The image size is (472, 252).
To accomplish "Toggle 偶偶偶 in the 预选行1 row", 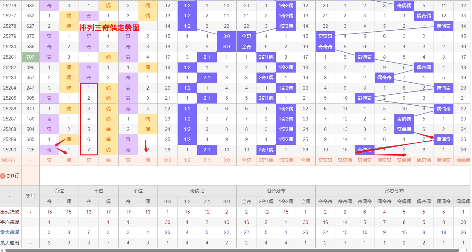I will 463,160.
